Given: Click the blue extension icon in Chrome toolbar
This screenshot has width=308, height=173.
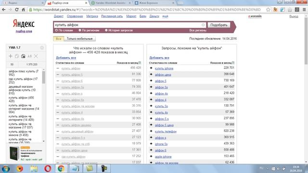Looking at the screenshot, I should click(282, 10).
